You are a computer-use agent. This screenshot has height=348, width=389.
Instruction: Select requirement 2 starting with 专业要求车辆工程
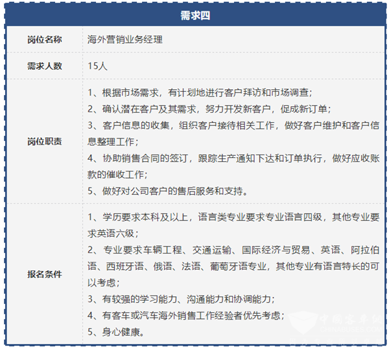(x=233, y=249)
